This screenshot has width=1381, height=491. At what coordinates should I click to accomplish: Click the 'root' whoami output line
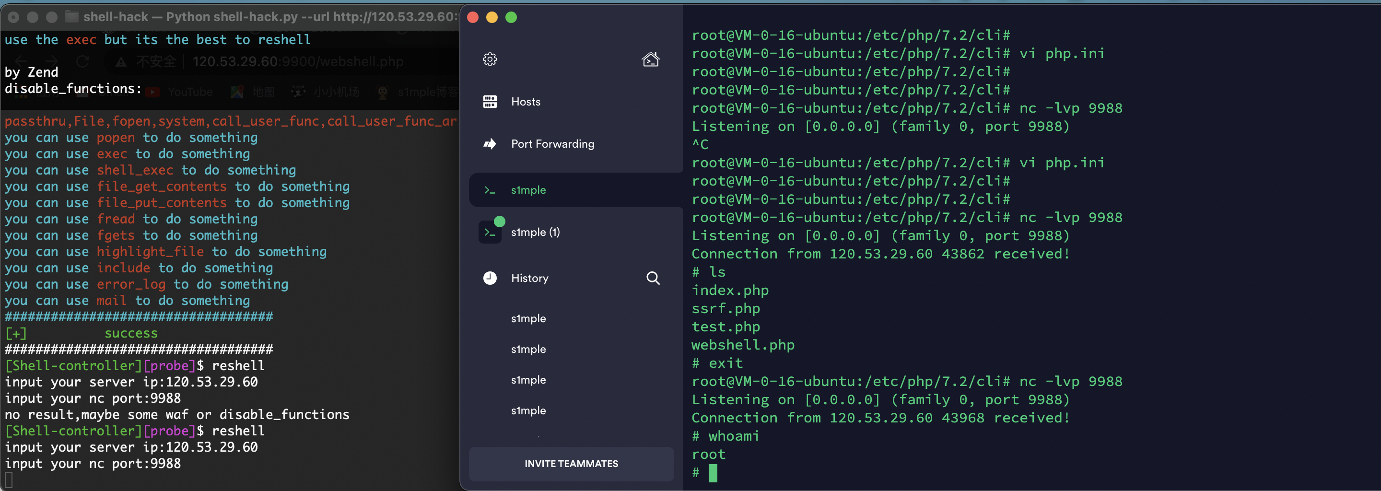coord(709,455)
